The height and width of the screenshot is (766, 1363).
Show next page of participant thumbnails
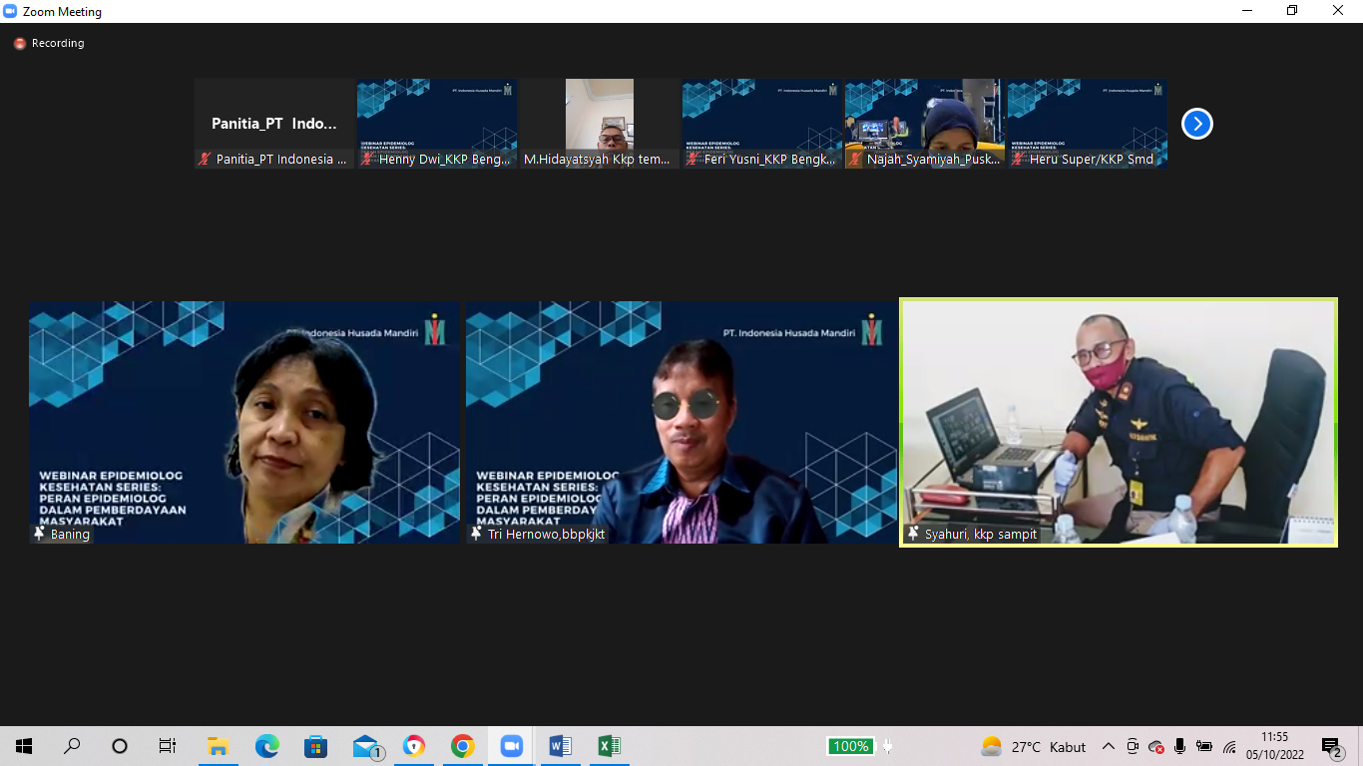[1196, 124]
